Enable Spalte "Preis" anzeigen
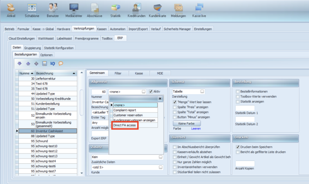 175,107
